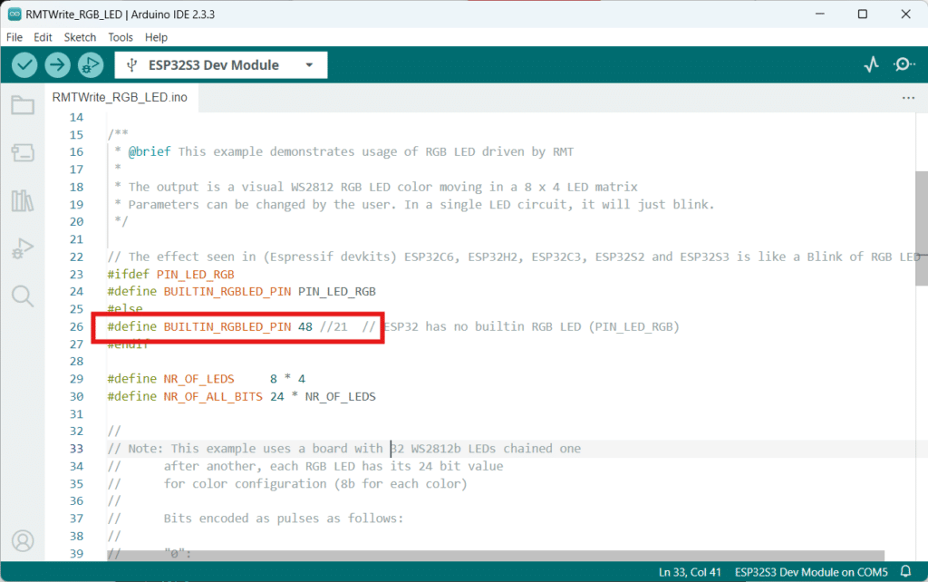Click the horizontal editor scrollbar

click(x=496, y=556)
